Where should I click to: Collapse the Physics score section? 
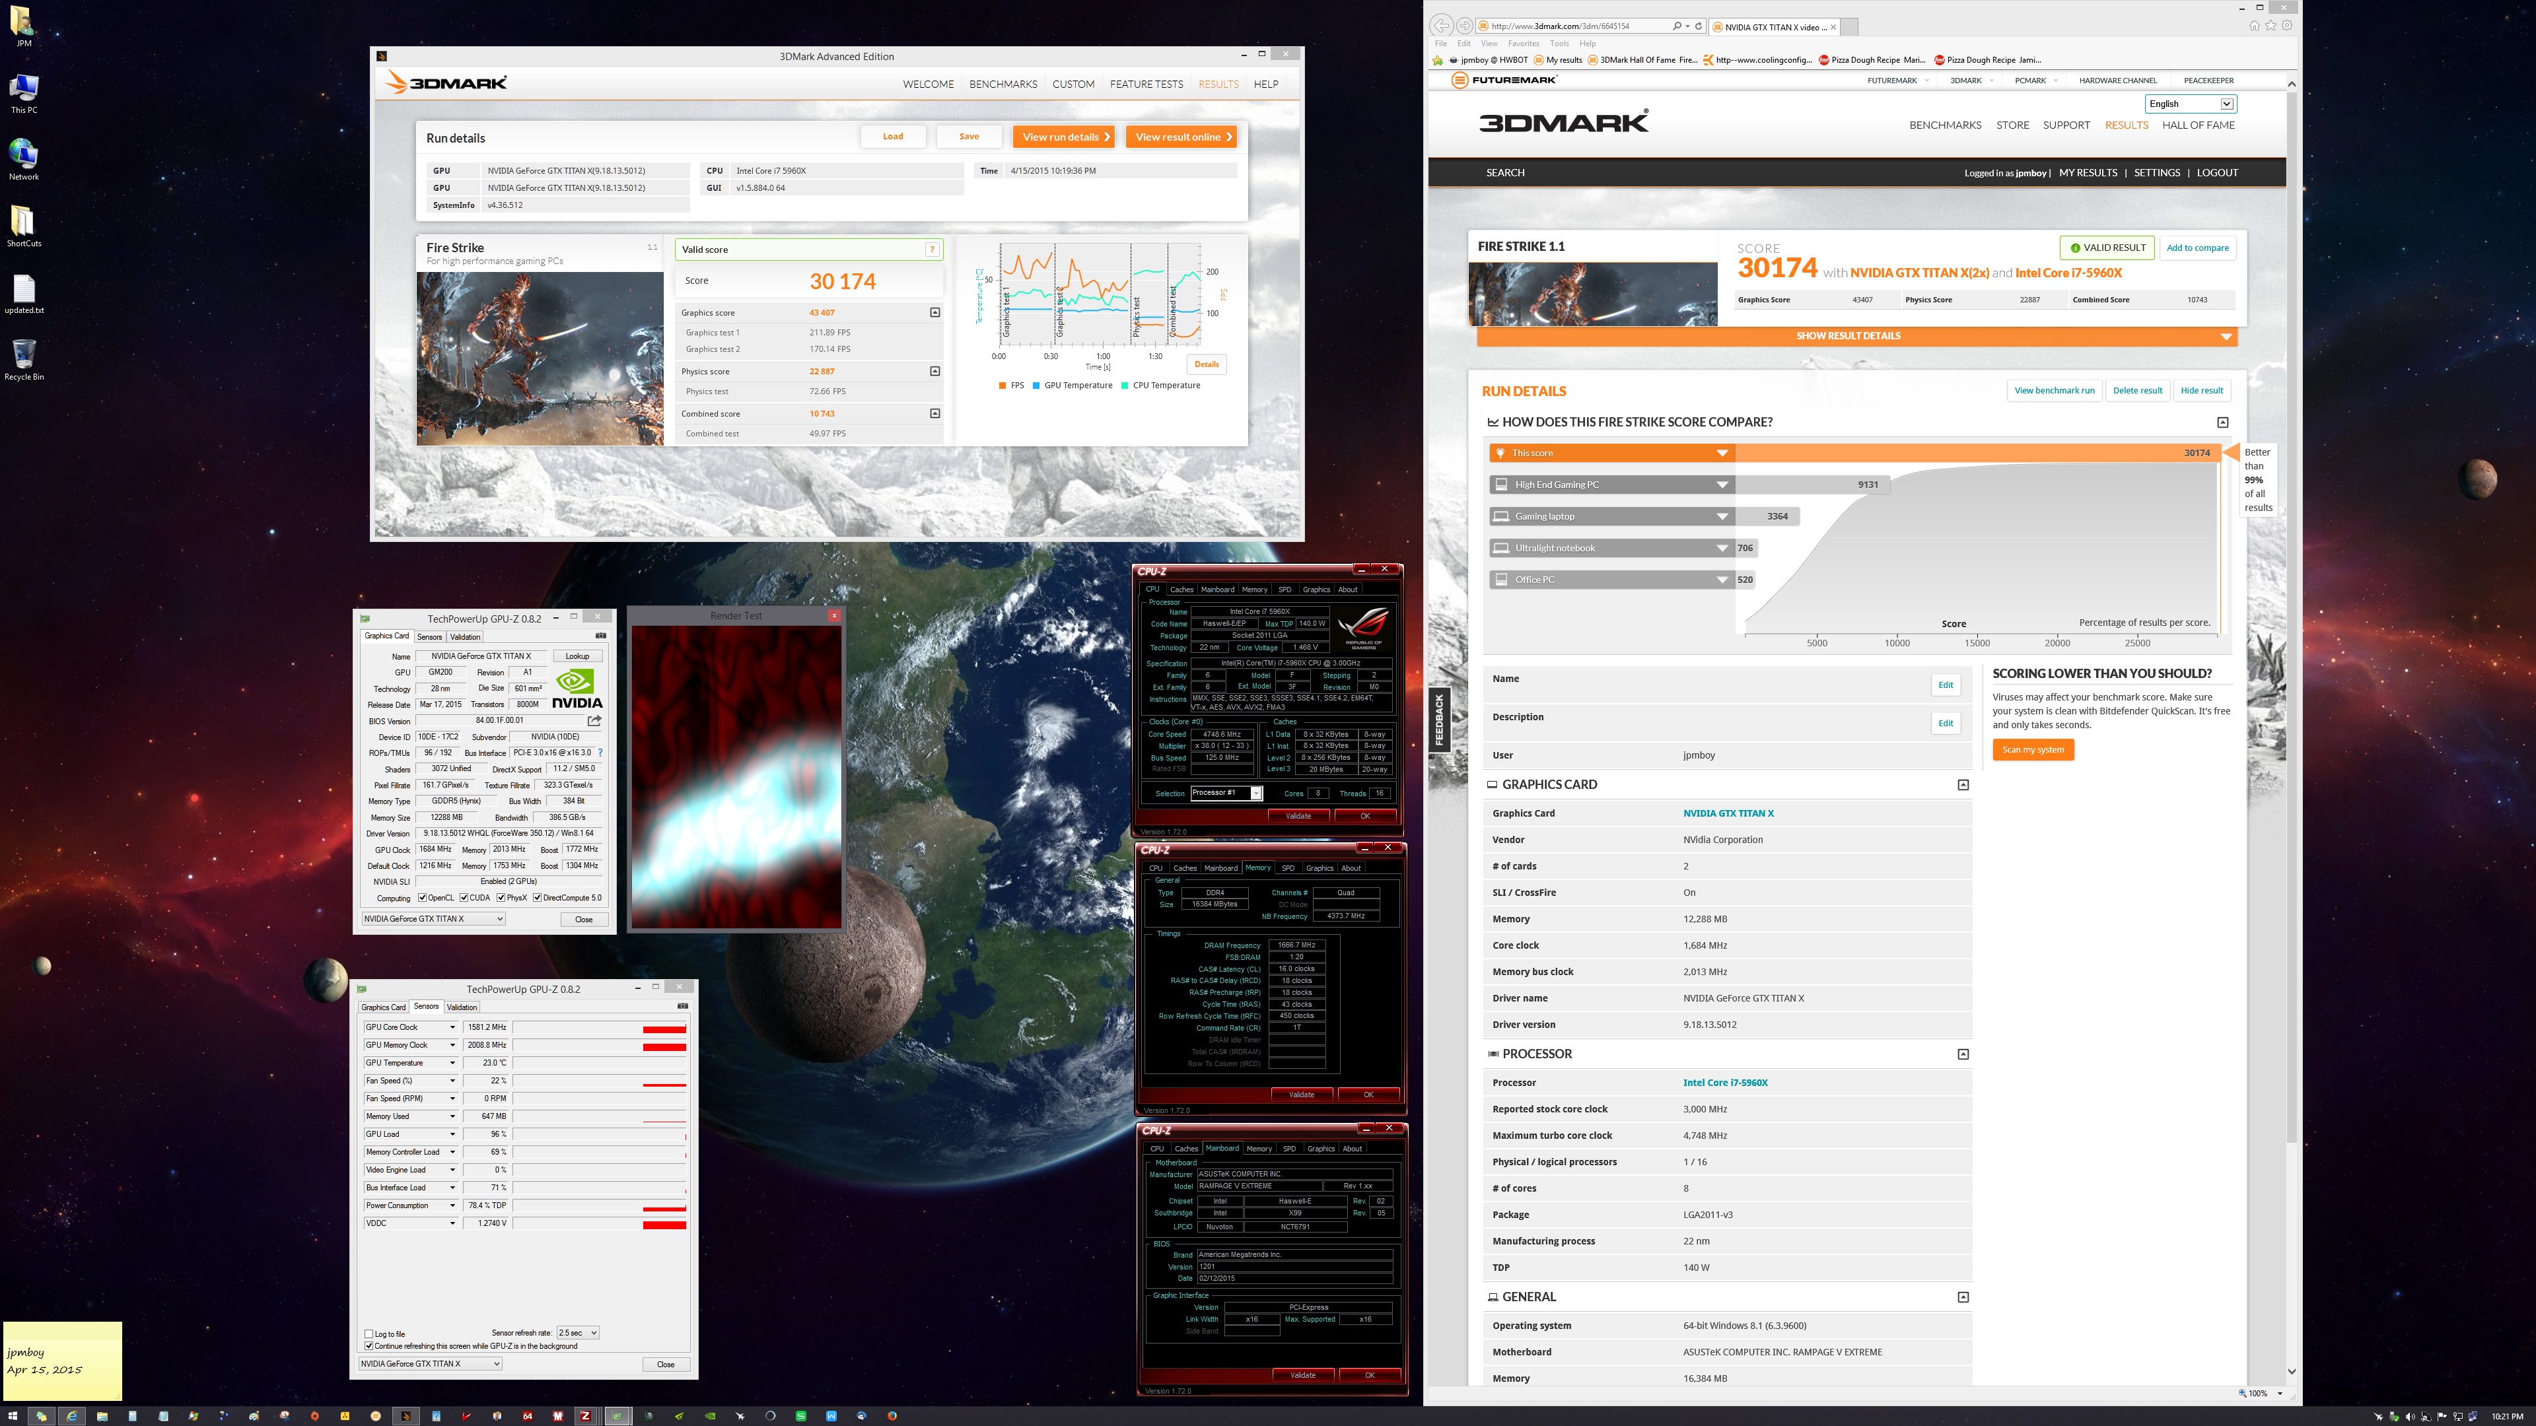[935, 371]
